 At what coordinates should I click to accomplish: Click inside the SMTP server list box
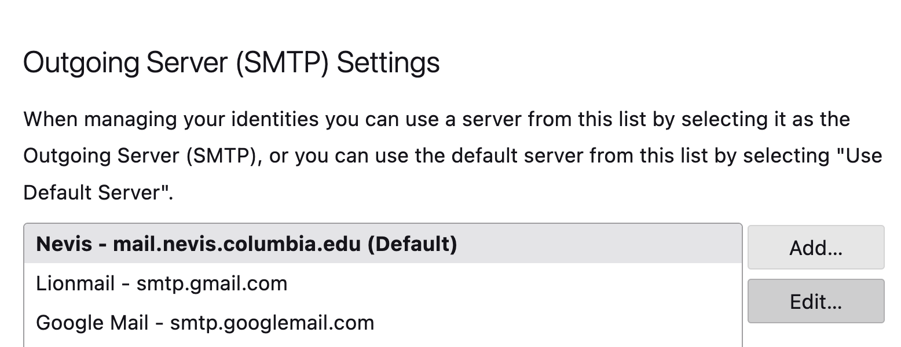coord(382,283)
